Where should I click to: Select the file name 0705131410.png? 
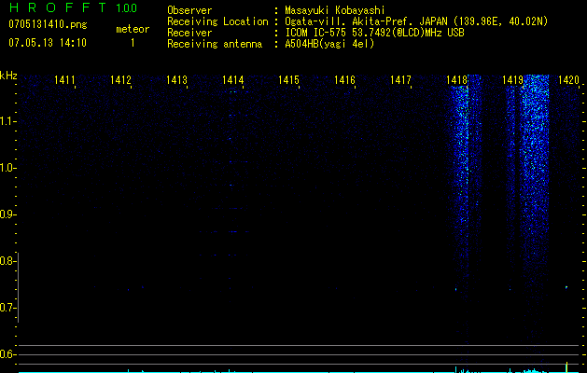click(x=48, y=24)
